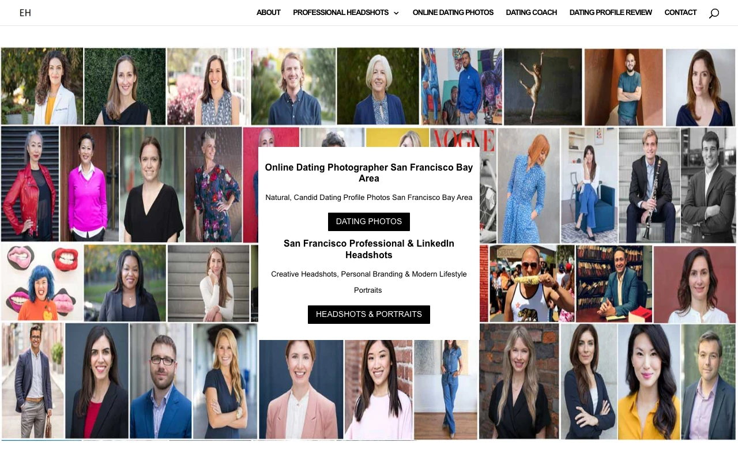The image size is (738, 461).
Task: Navigate to the Contact page
Action: pyautogui.click(x=680, y=13)
